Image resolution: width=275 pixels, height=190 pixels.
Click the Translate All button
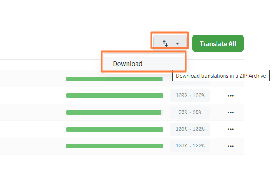point(218,43)
